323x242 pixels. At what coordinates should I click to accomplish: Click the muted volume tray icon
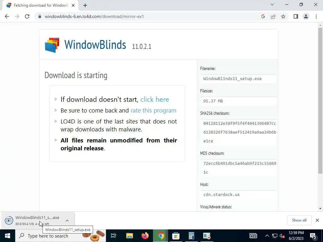[282, 236]
